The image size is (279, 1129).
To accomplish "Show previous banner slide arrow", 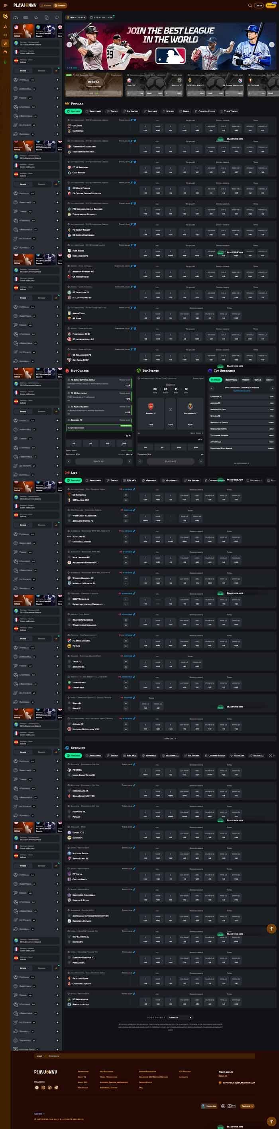I will tap(69, 45).
